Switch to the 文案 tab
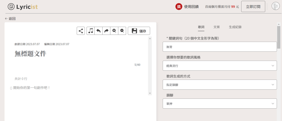 pyautogui.click(x=217, y=27)
